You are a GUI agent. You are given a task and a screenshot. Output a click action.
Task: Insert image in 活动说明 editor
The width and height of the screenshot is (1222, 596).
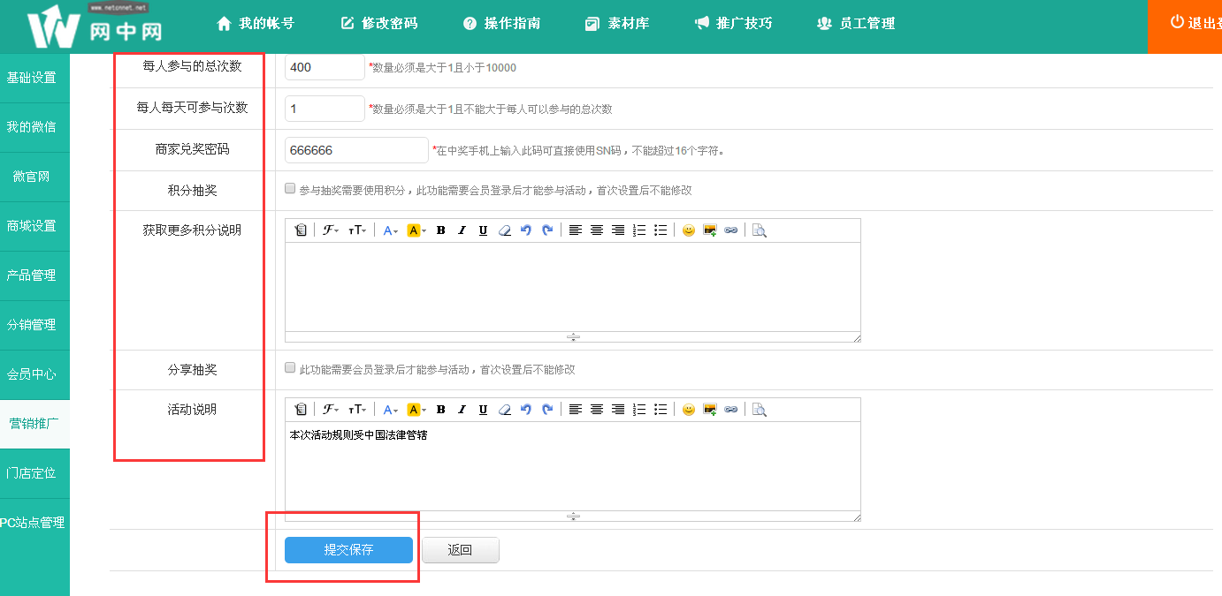710,410
